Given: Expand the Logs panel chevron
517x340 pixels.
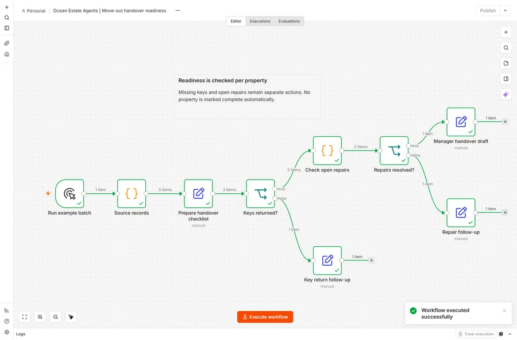Looking at the screenshot, I should tap(510, 334).
